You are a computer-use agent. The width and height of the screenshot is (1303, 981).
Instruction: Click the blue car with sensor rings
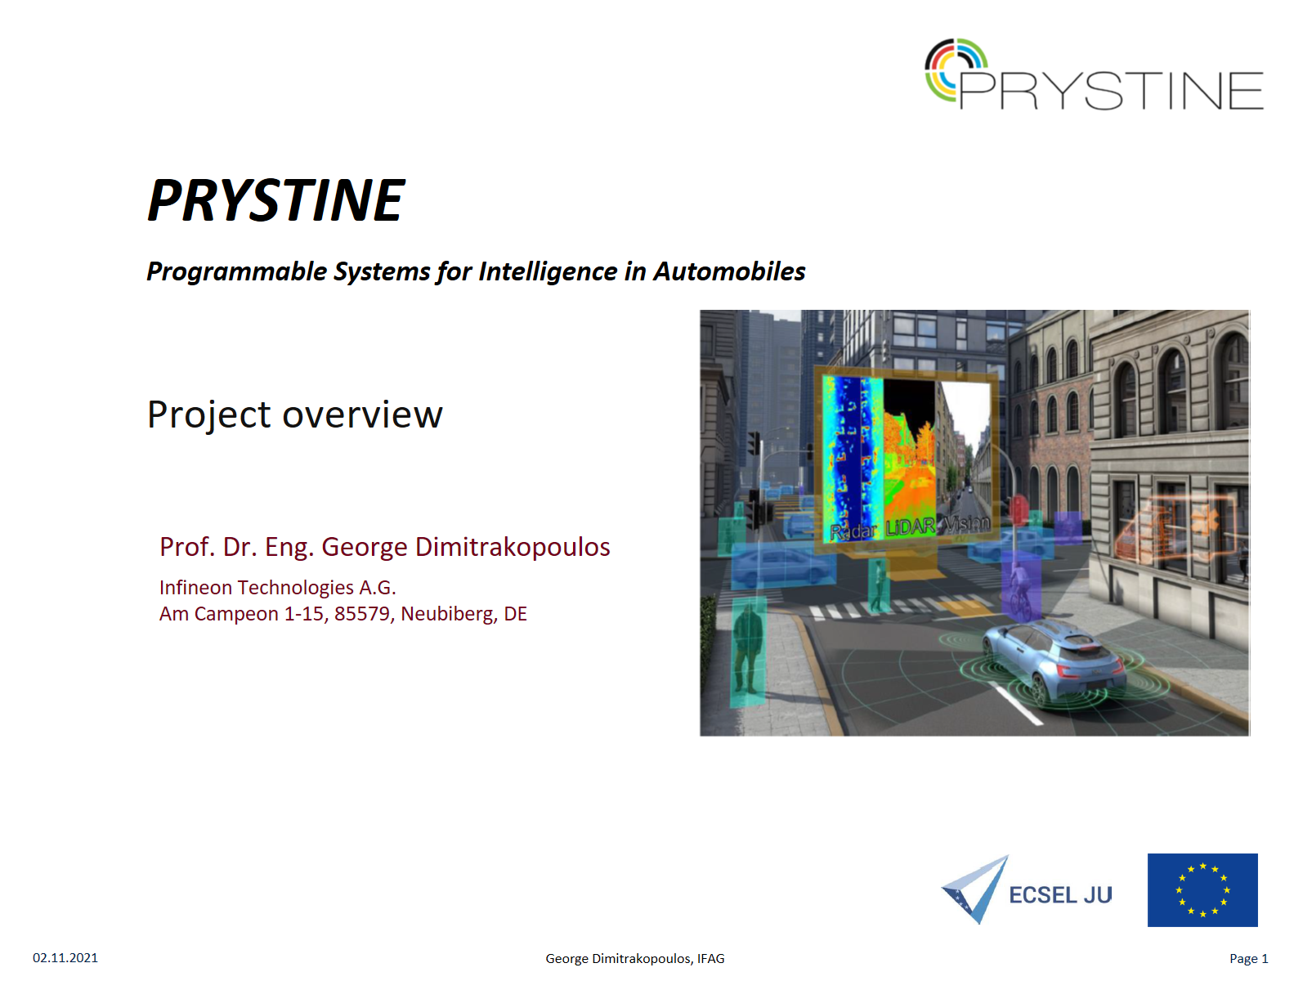coord(1053,661)
